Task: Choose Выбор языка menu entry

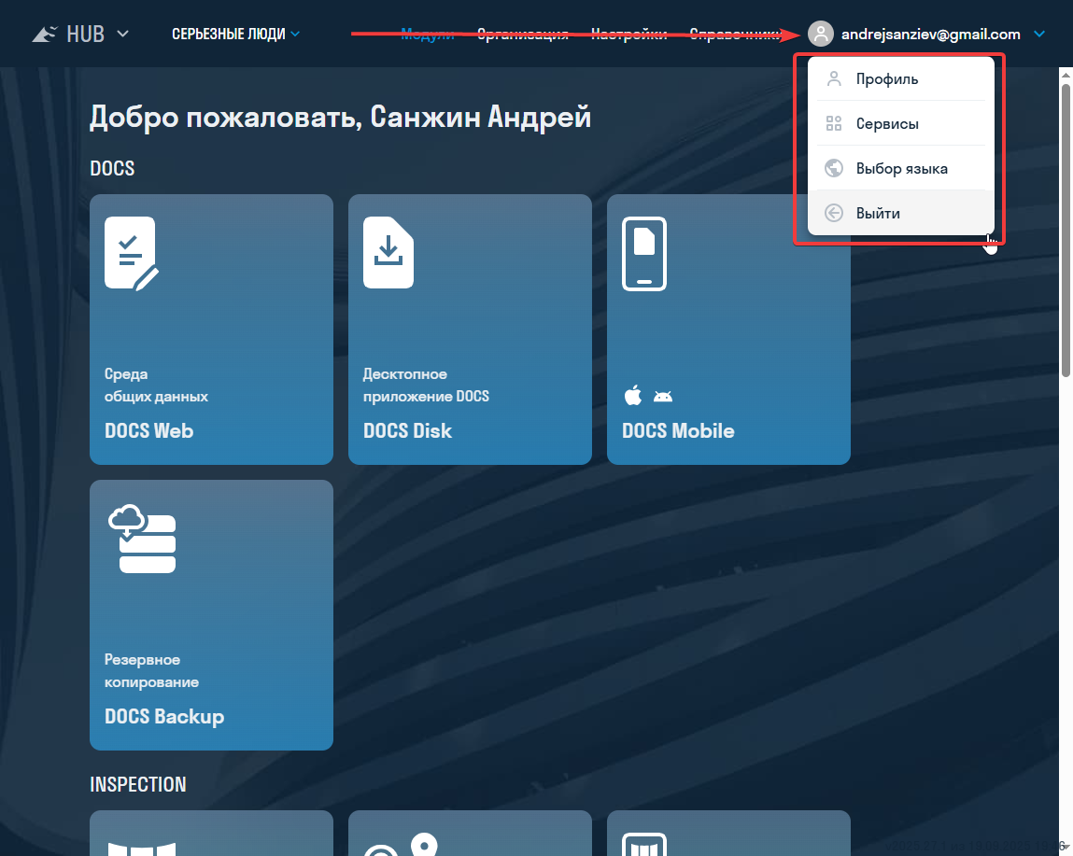Action: (x=901, y=169)
